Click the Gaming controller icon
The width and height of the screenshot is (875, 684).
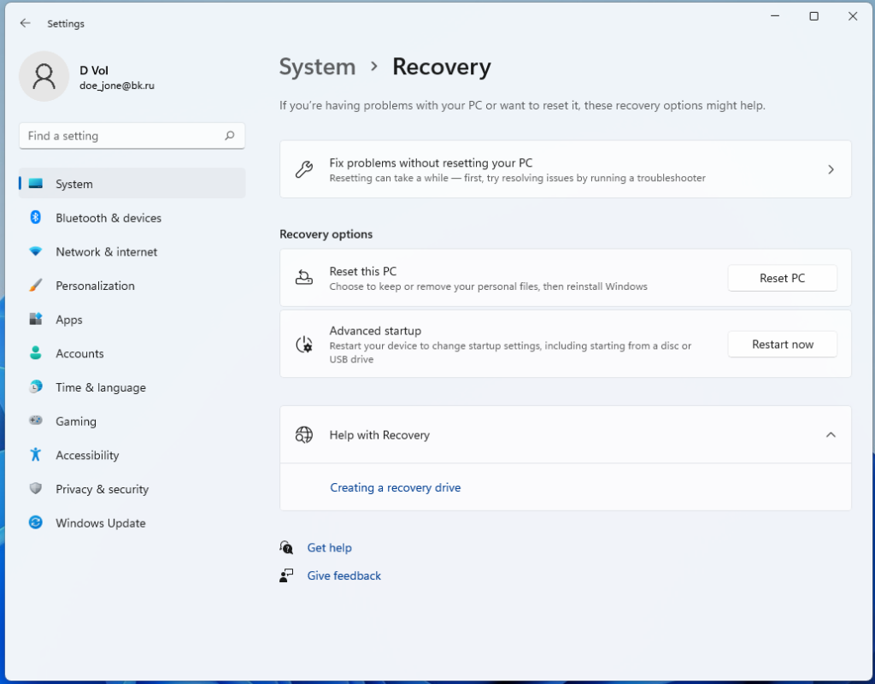tap(36, 421)
